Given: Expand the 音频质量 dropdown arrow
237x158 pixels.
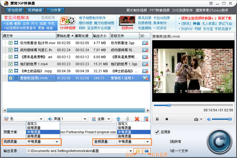Looking at the screenshot, I should point(147,142).
